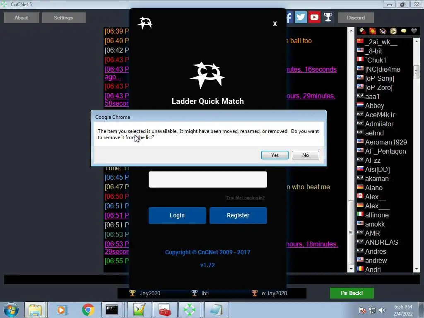Open the Trouble Logging In link
This screenshot has width=424, height=318.
[x=246, y=198]
